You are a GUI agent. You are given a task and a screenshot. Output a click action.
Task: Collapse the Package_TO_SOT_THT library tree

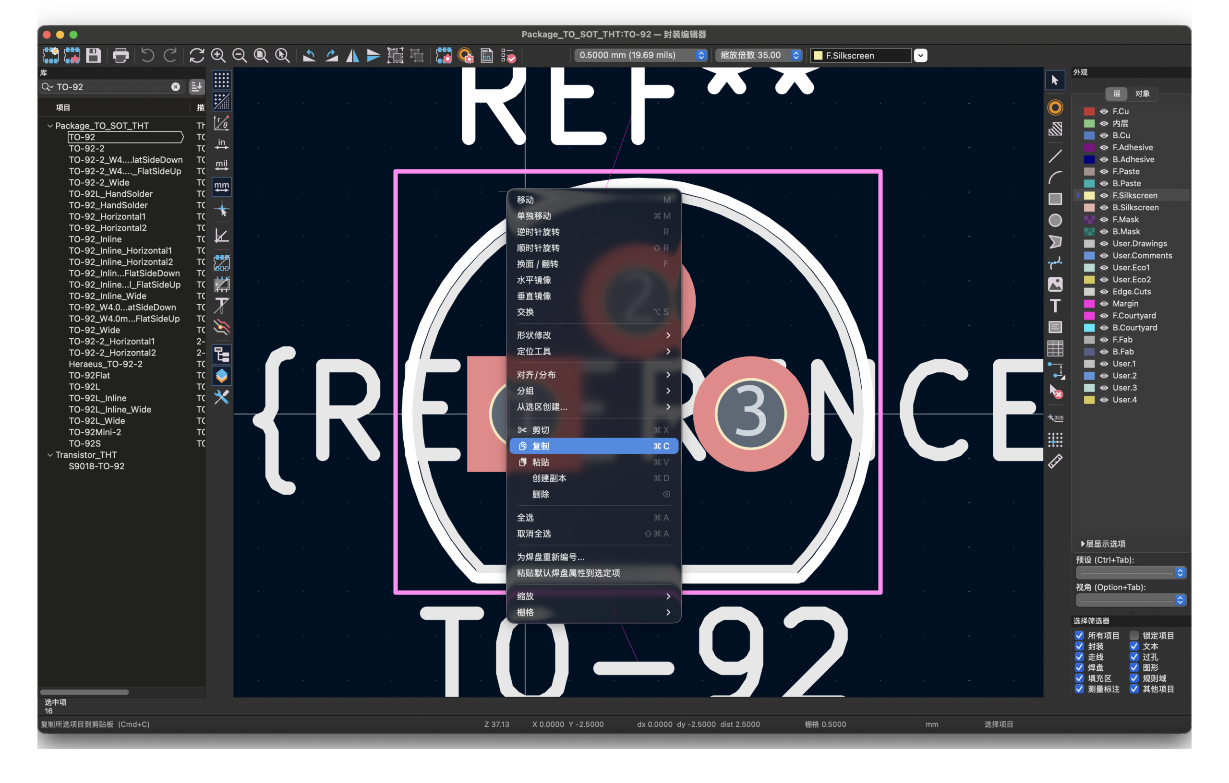pos(50,126)
